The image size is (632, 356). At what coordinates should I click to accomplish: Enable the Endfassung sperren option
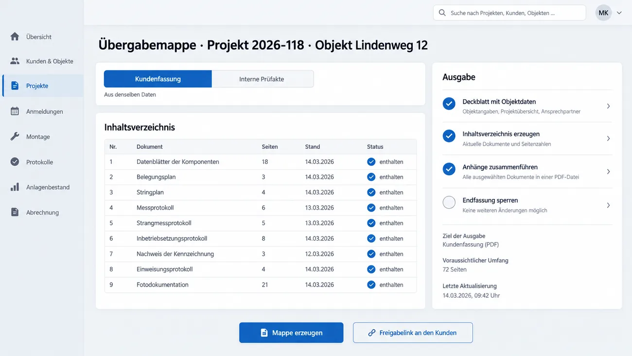[x=449, y=202]
